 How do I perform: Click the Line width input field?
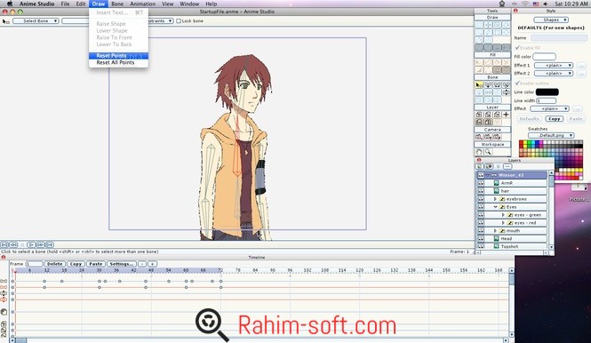click(547, 100)
